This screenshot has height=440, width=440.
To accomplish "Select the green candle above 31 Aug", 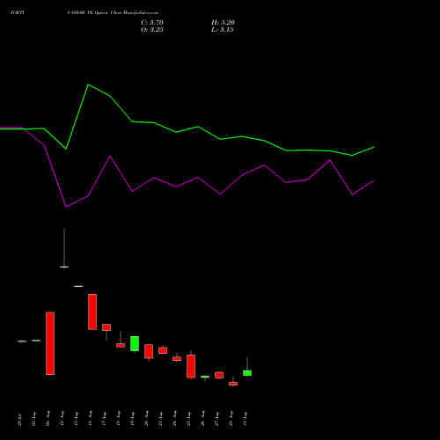I will coord(247,373).
